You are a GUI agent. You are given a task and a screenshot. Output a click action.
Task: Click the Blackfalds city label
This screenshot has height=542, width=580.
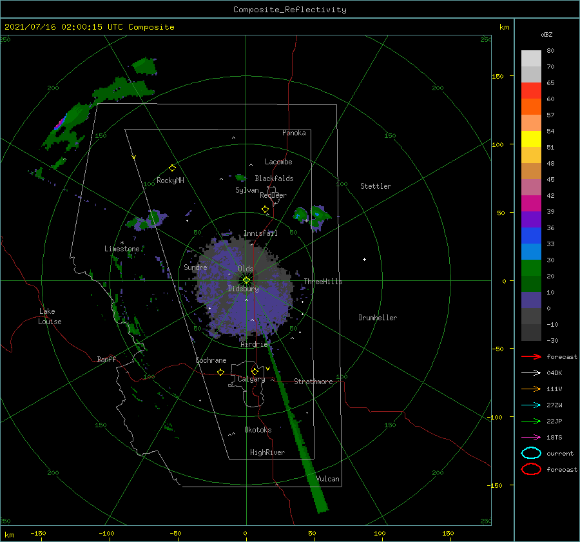pyautogui.click(x=274, y=179)
